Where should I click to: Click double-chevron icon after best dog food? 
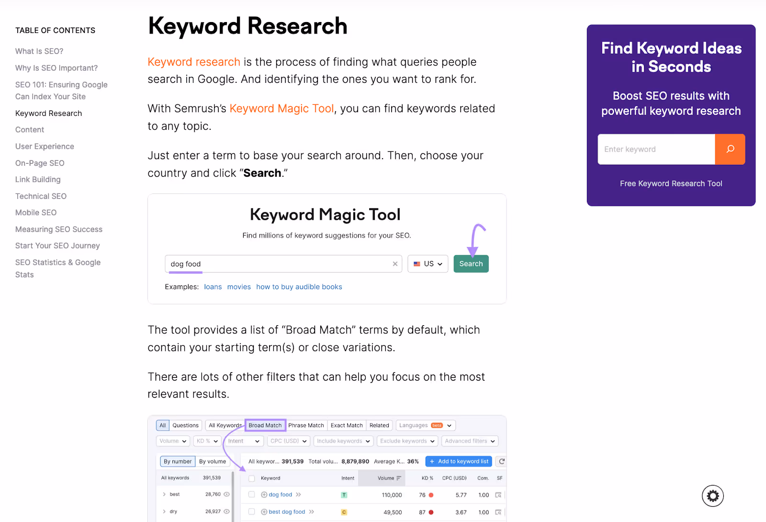312,512
